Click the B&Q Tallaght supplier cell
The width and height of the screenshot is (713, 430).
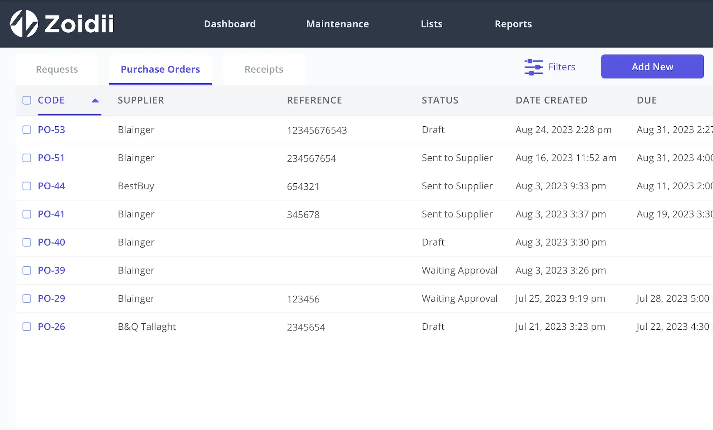147,327
